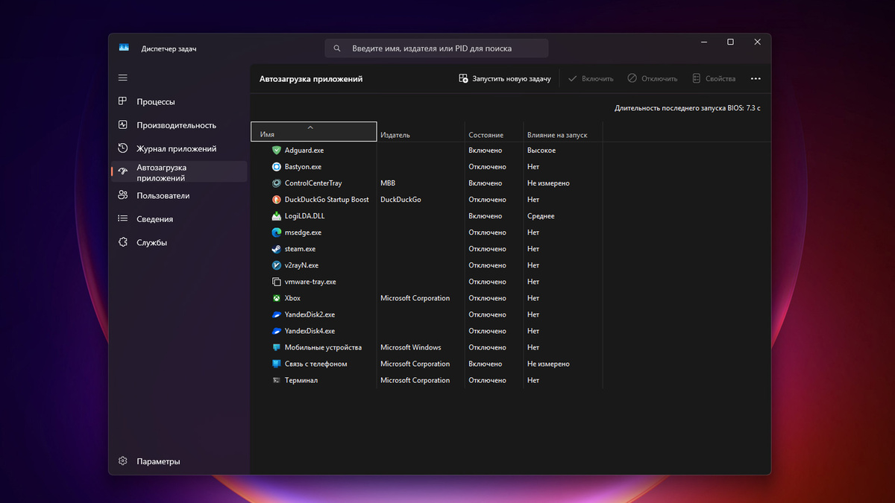Open Журнал приложений page
Image resolution: width=895 pixels, height=503 pixels.
179,148
